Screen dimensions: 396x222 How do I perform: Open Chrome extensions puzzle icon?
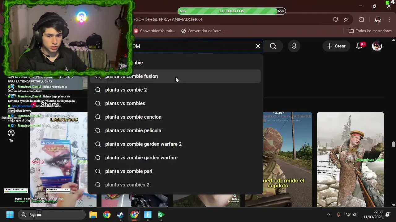point(362,19)
